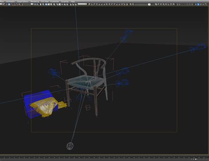
Task: Select the camera icon left of the chair
Action: coord(53,73)
